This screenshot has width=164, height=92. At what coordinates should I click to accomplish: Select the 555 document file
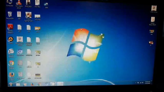pyautogui.click(x=19, y=15)
